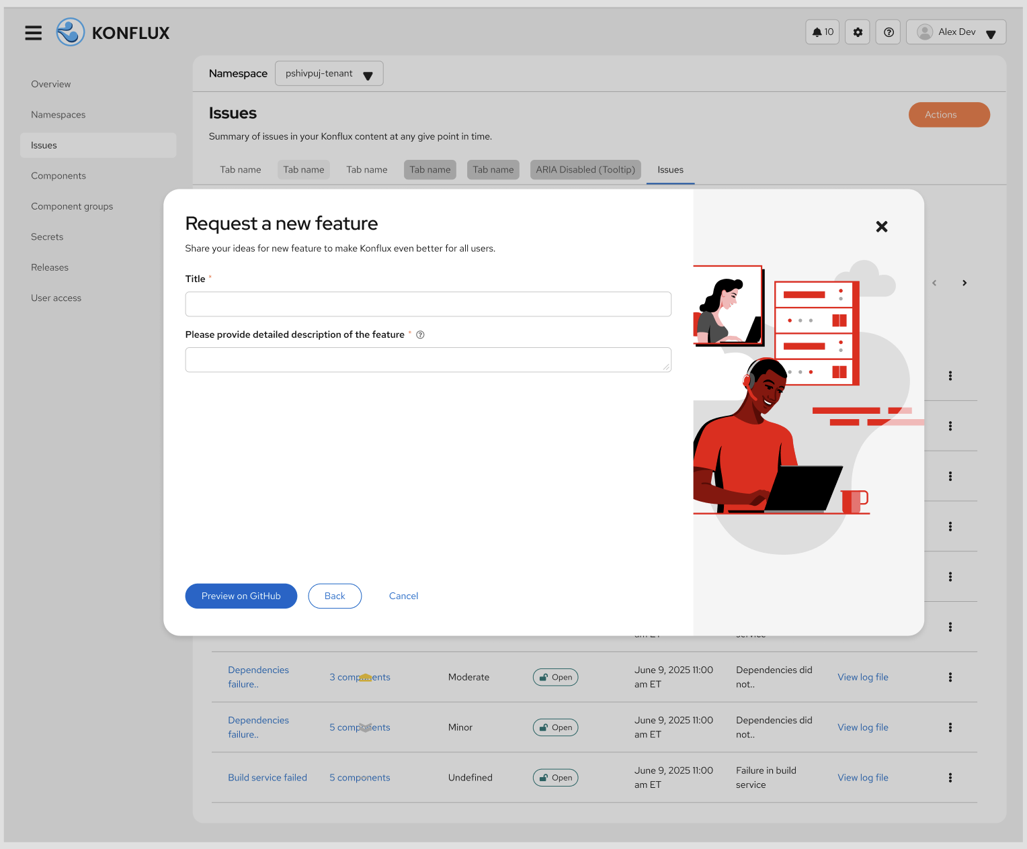
Task: Open the Actions button
Action: 949,115
